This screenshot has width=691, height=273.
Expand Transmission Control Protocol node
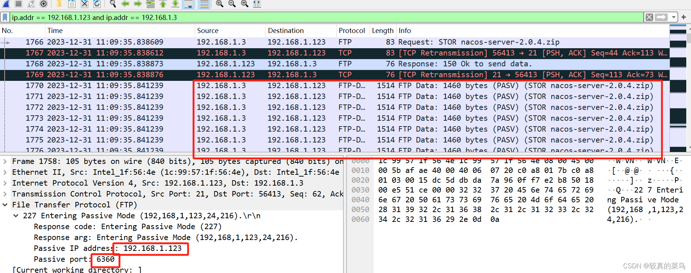coord(5,194)
